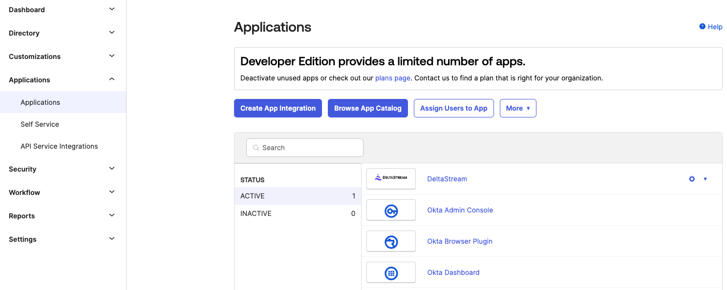Expand the Settings sidebar section
The width and height of the screenshot is (727, 290).
(112, 239)
